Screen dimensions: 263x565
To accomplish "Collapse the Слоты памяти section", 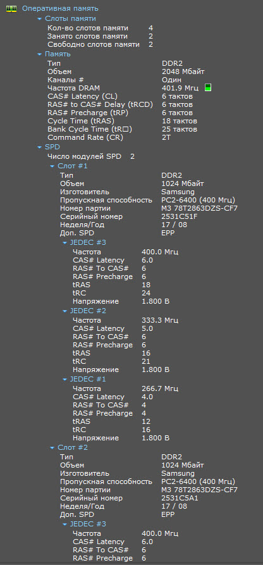I will pyautogui.click(x=39, y=19).
